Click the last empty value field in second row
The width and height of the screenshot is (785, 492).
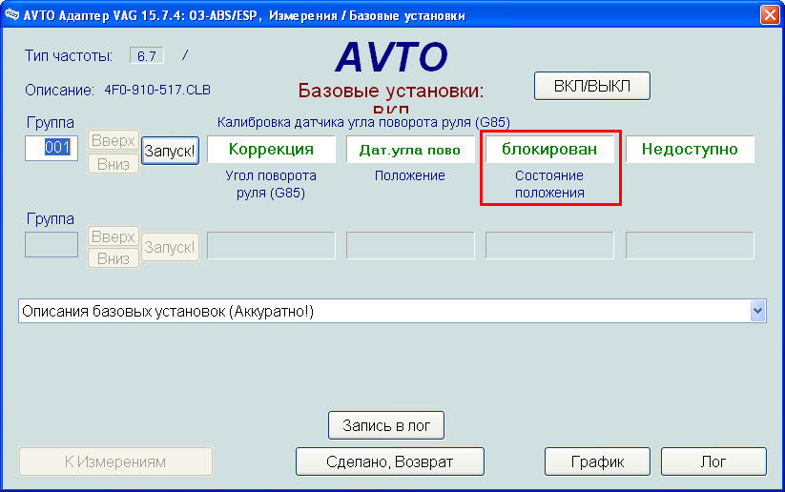pyautogui.click(x=690, y=245)
